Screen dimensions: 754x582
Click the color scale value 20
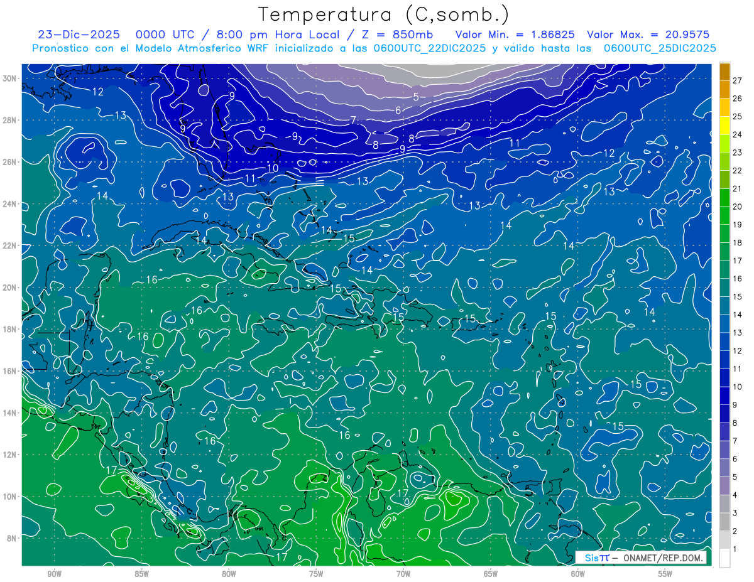(x=737, y=207)
